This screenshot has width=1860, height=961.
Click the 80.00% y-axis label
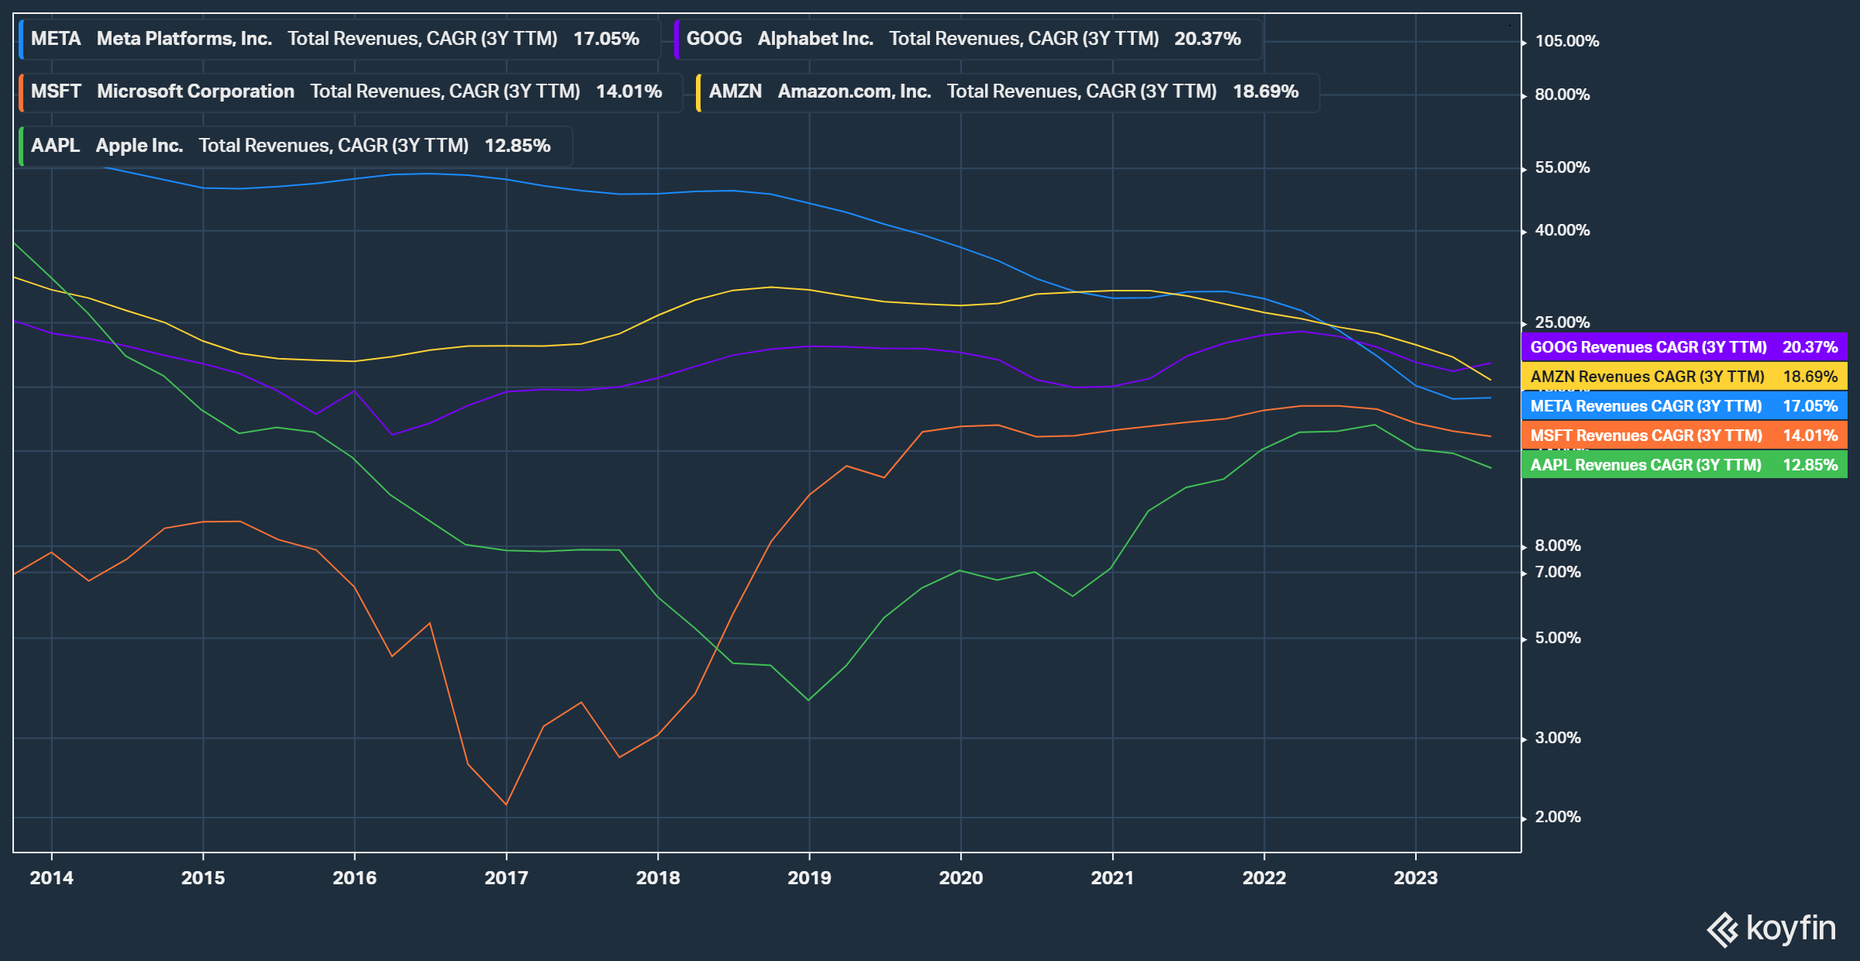1562,95
